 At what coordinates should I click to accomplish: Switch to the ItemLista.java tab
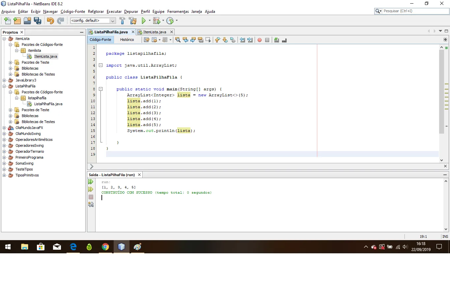click(x=155, y=32)
